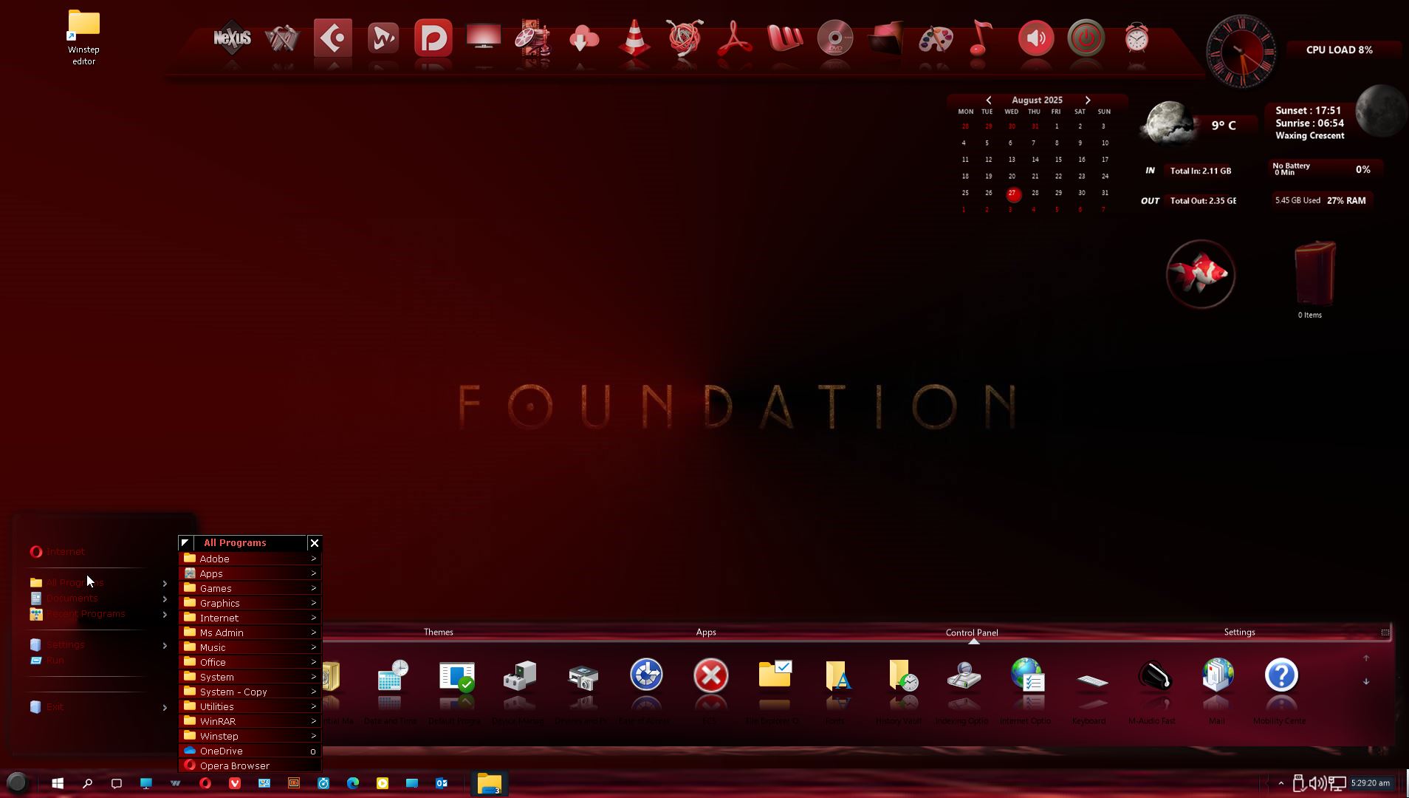Open the Mobility Center help icon
Image resolution: width=1409 pixels, height=798 pixels.
click(1281, 676)
